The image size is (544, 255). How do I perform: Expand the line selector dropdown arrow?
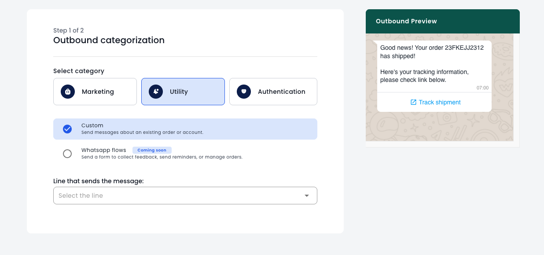[x=307, y=196]
